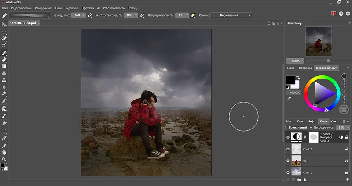Open the Режим Нормальный mode dropdown
Image resolution: width=352 pixels, height=186 pixels.
tap(231, 15)
